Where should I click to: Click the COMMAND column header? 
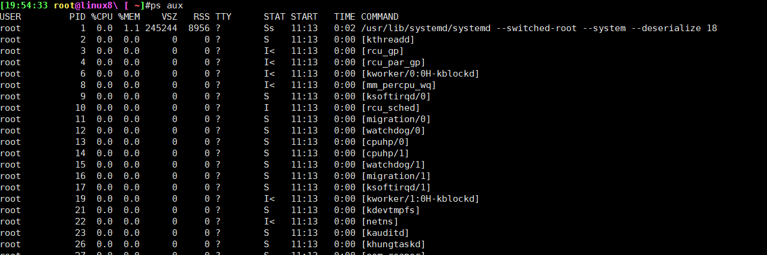[x=380, y=17]
